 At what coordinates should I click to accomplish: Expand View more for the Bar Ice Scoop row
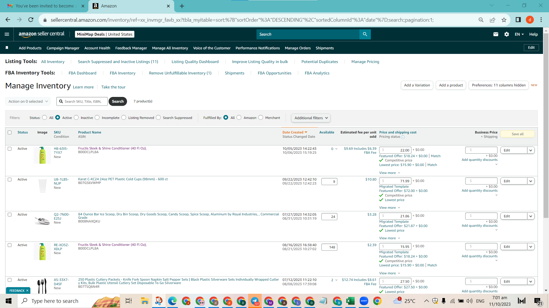tap(390, 238)
